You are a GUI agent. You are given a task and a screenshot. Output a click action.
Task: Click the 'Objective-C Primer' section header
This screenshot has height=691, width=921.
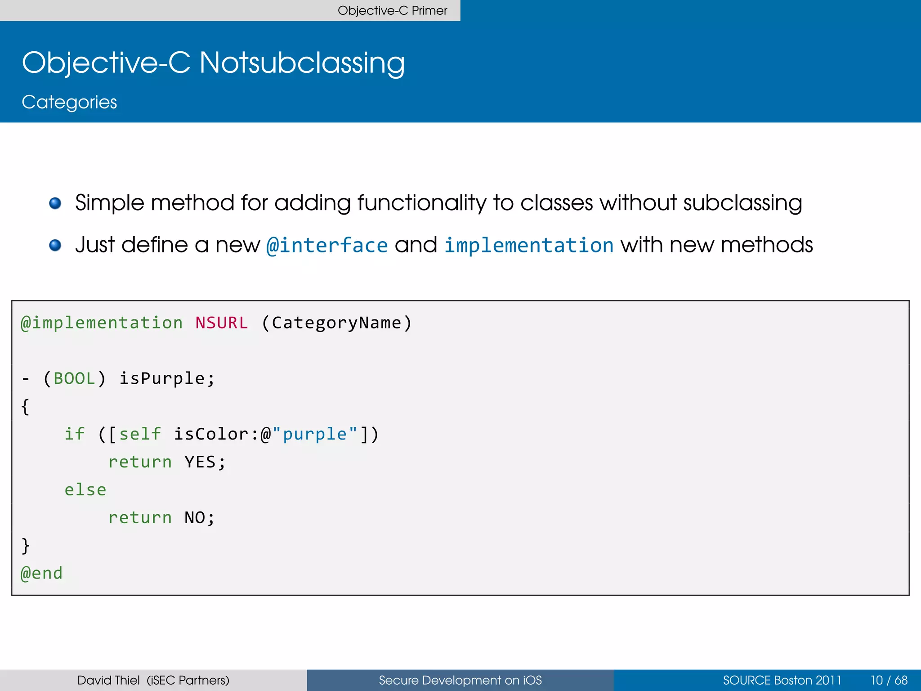(x=392, y=10)
